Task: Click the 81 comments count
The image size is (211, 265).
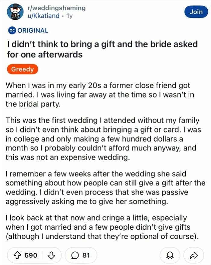Action: tap(86, 255)
